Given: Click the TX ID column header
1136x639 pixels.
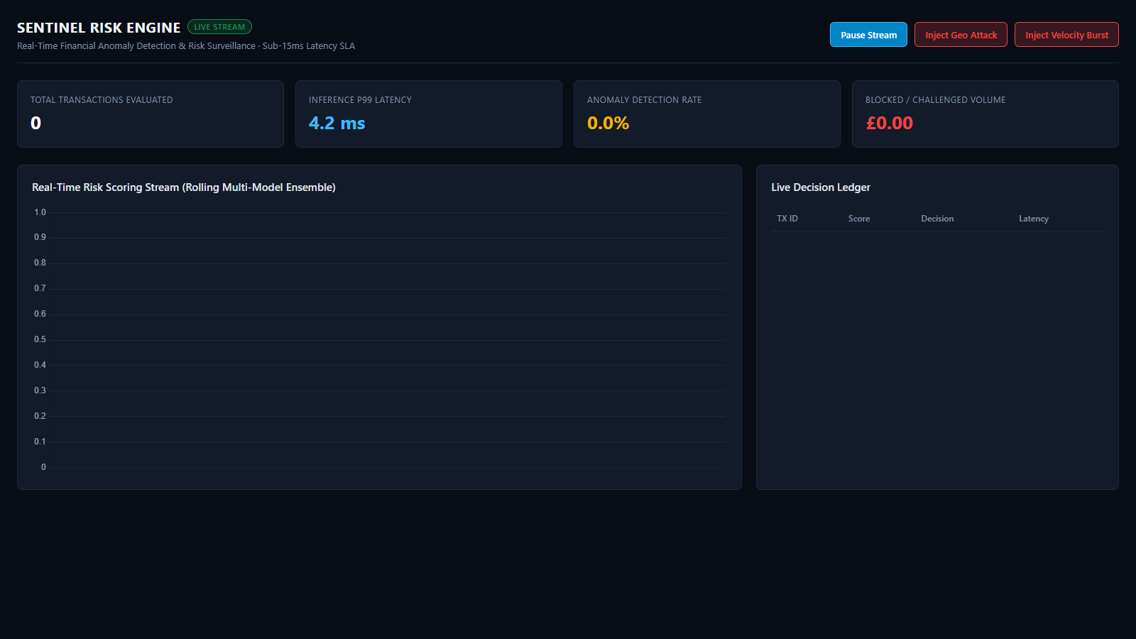Looking at the screenshot, I should [x=787, y=219].
